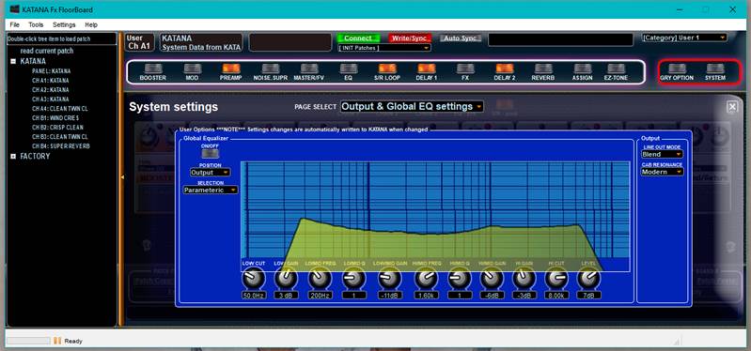Click the LEVEL knob
This screenshot has width=751, height=351.
point(588,279)
